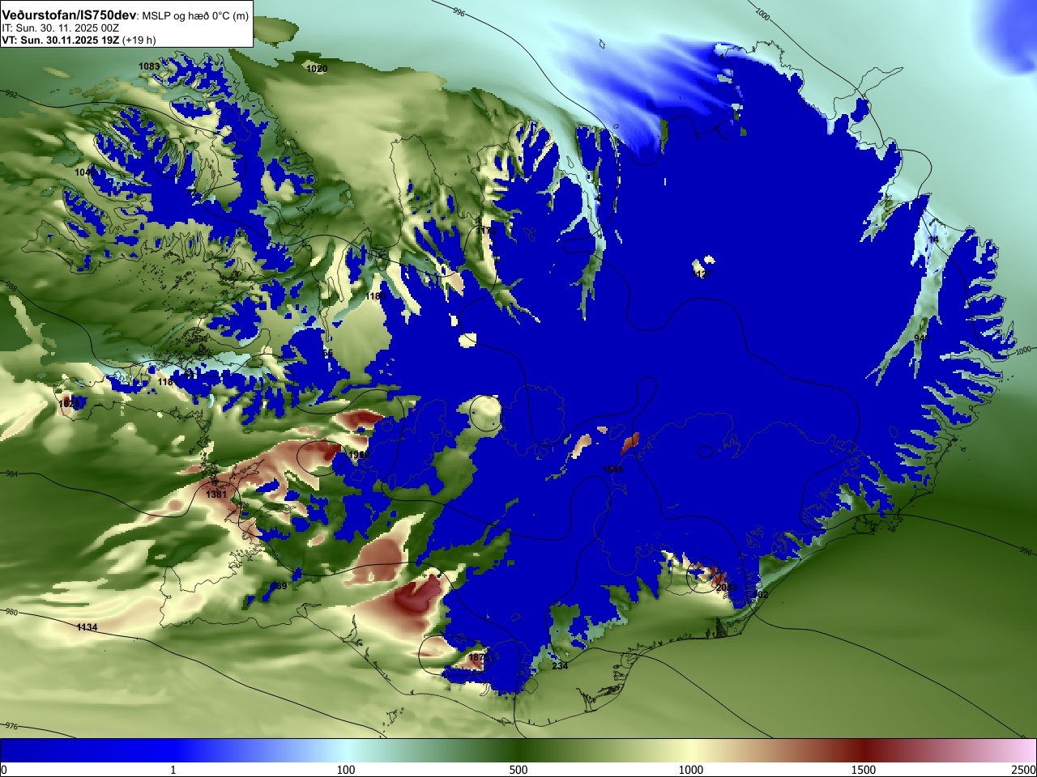The image size is (1037, 777).
Task: Click the 'VT: Sun. 30.11.2025 19Z' valid time
Action: pos(60,40)
